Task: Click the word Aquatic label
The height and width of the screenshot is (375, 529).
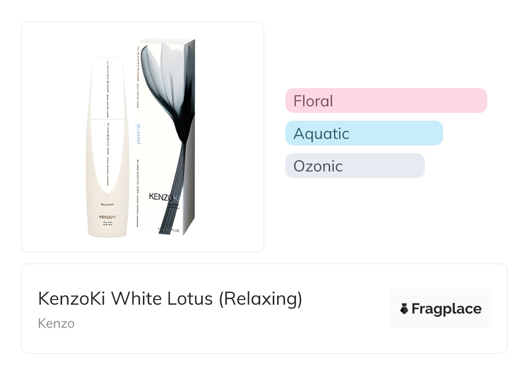Action: tap(321, 133)
